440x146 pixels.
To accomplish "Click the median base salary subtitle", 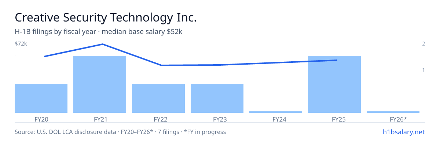I will 142,32.
